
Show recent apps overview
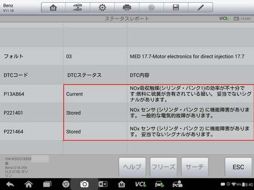(x=47, y=184)
